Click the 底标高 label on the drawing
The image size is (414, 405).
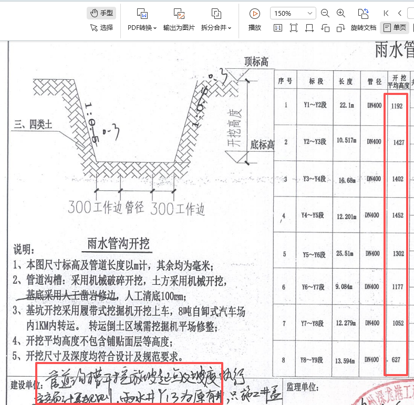263,145
